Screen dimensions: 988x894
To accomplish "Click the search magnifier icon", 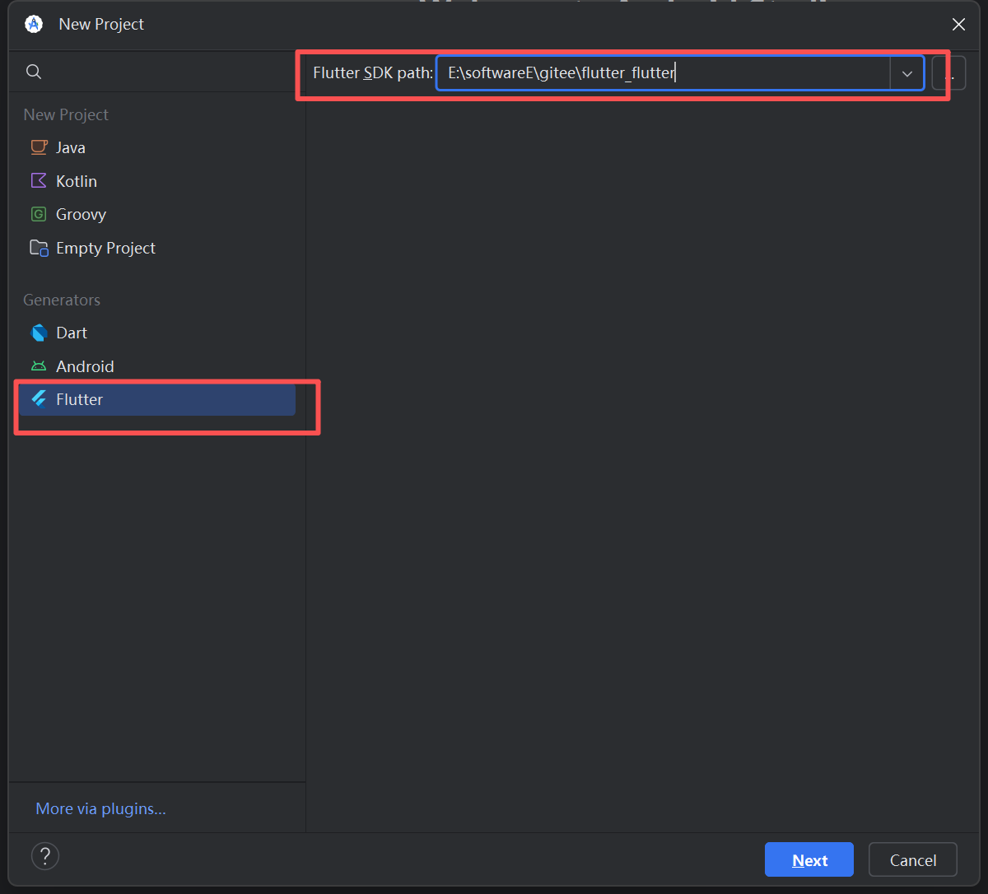I will 34,72.
